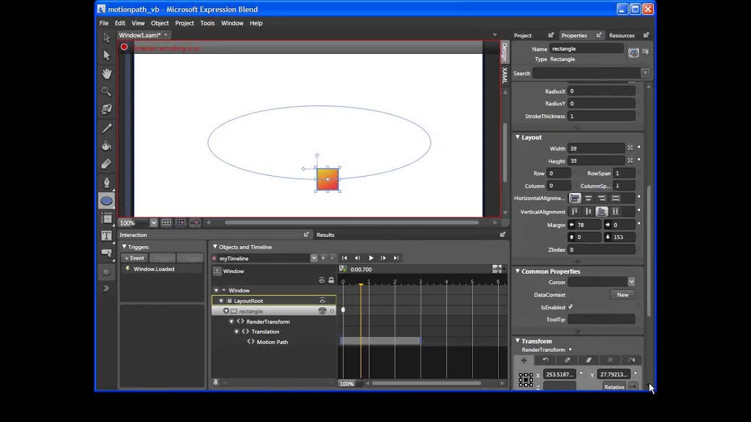
Task: Toggle the show grid icon on artboard
Action: 167,223
